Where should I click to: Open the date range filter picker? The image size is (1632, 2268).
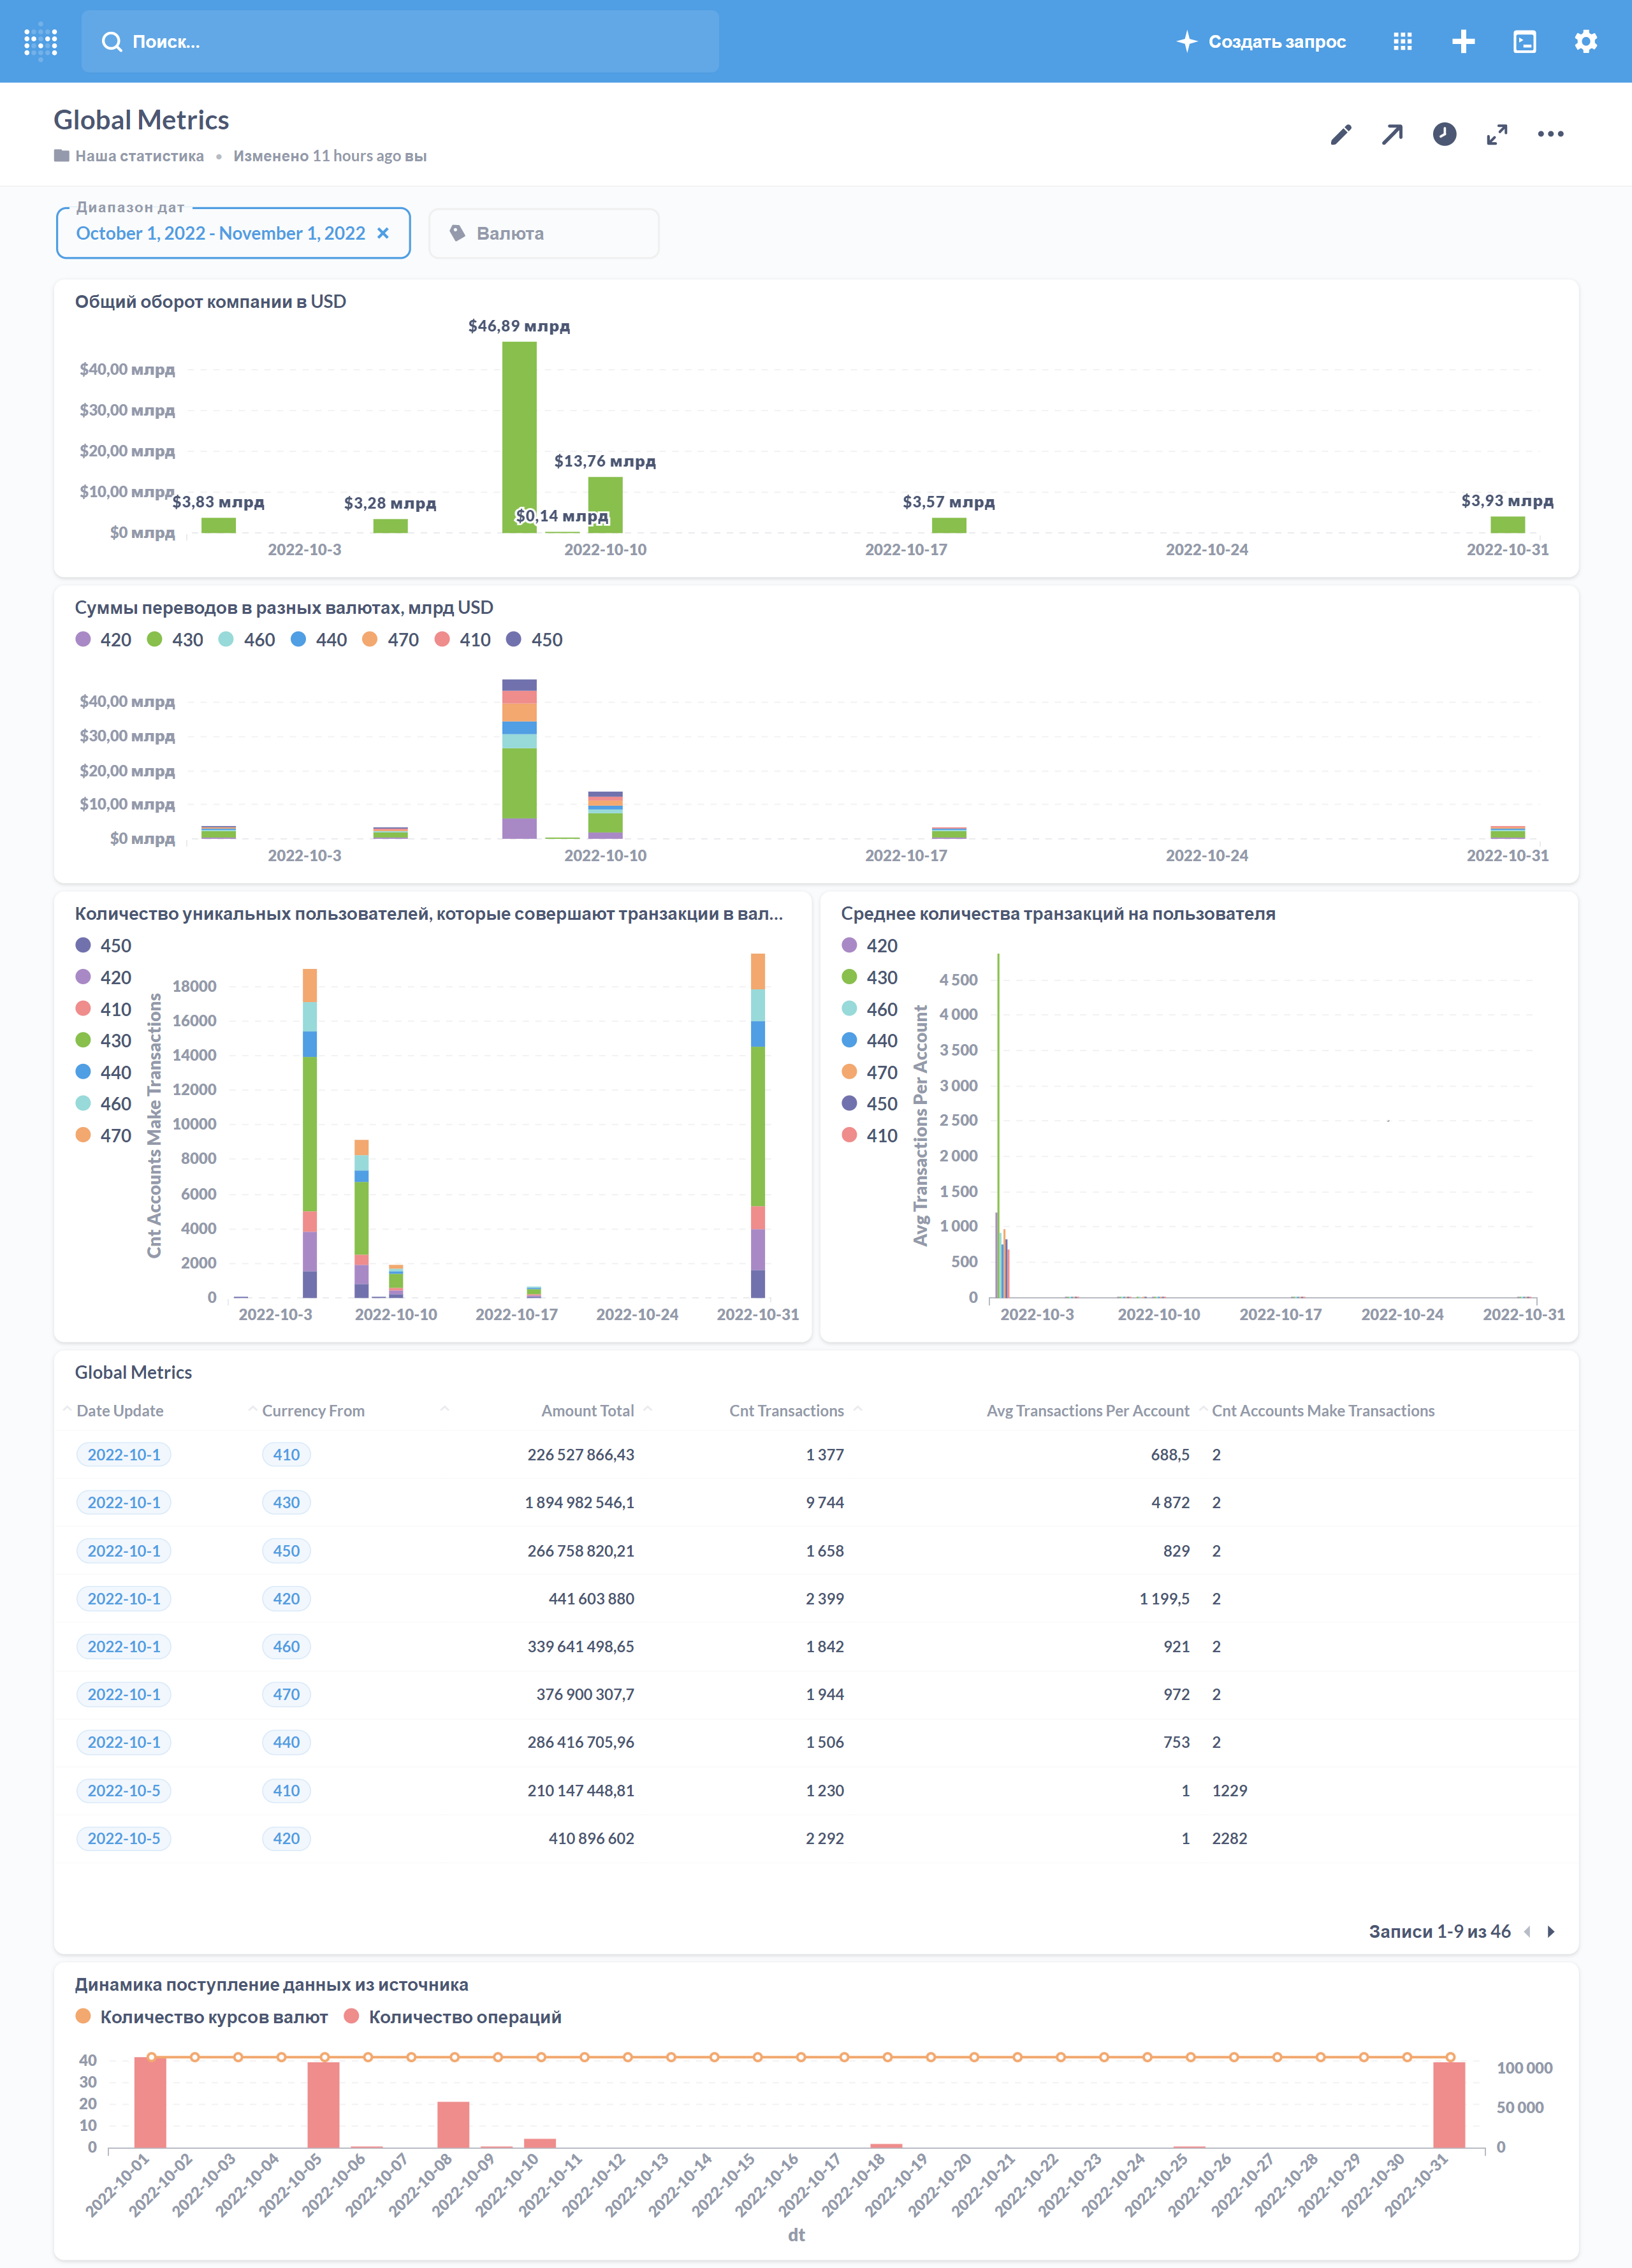(x=220, y=233)
